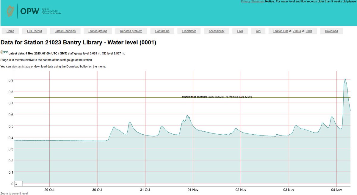The image size is (357, 195).
Task: Click the Latest data reading line
Action: click(x=67, y=54)
